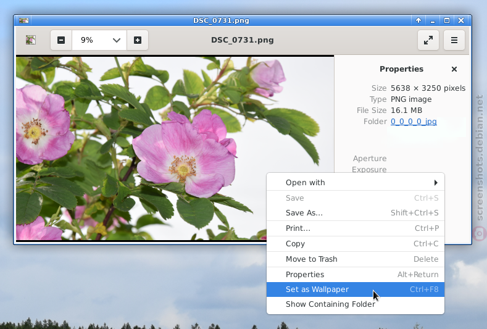Minimize the DSC_0731.png window
This screenshot has height=329, width=487.
tap(433, 20)
